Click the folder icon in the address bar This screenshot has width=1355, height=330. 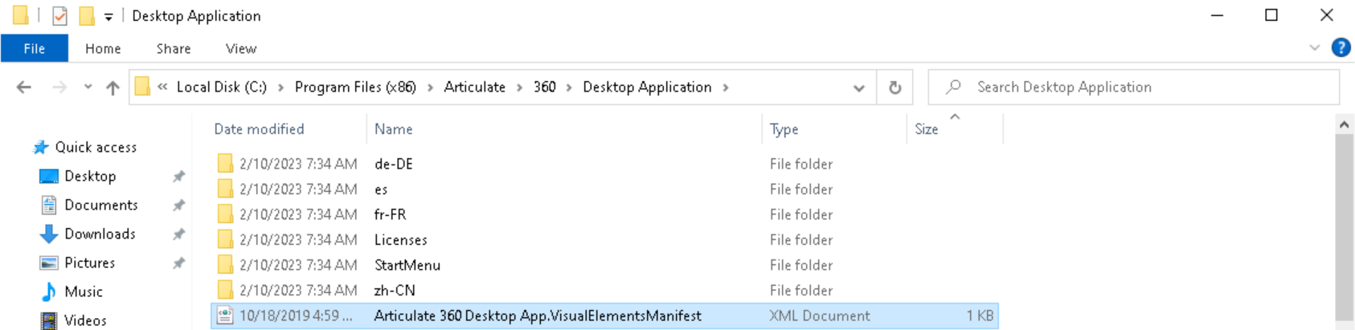[142, 87]
